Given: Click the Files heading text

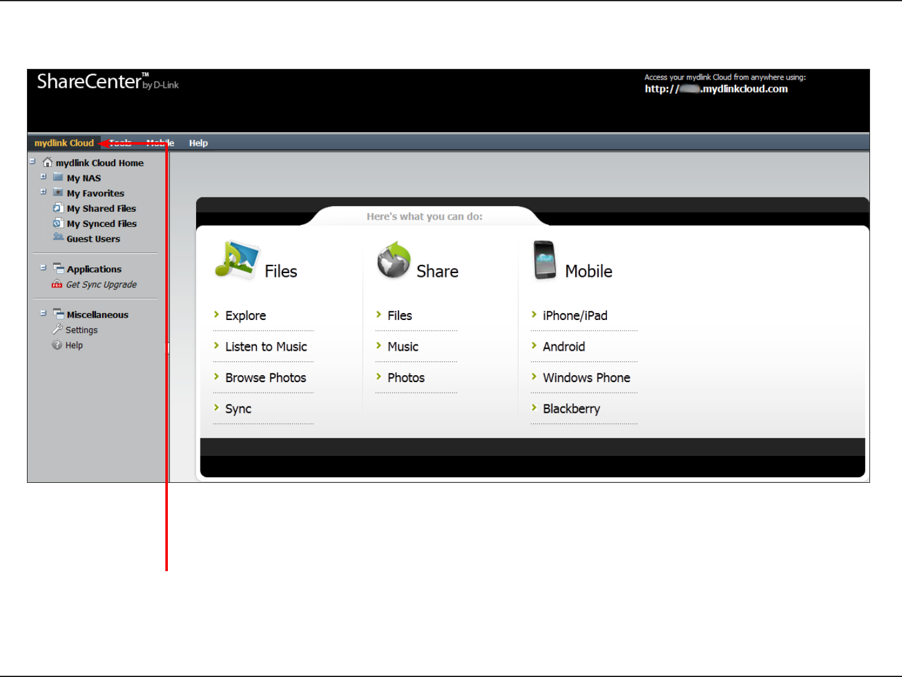Looking at the screenshot, I should (x=281, y=271).
